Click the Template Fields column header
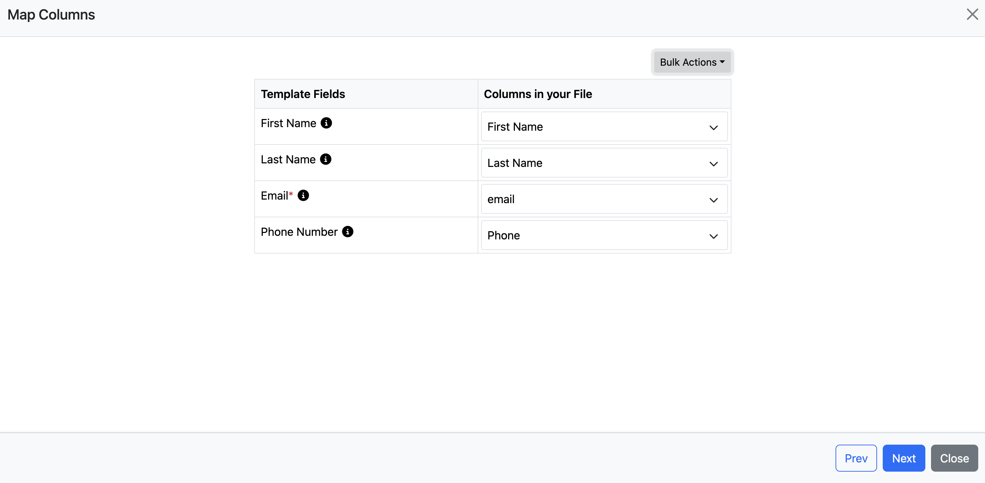The height and width of the screenshot is (483, 985). pyautogui.click(x=303, y=94)
